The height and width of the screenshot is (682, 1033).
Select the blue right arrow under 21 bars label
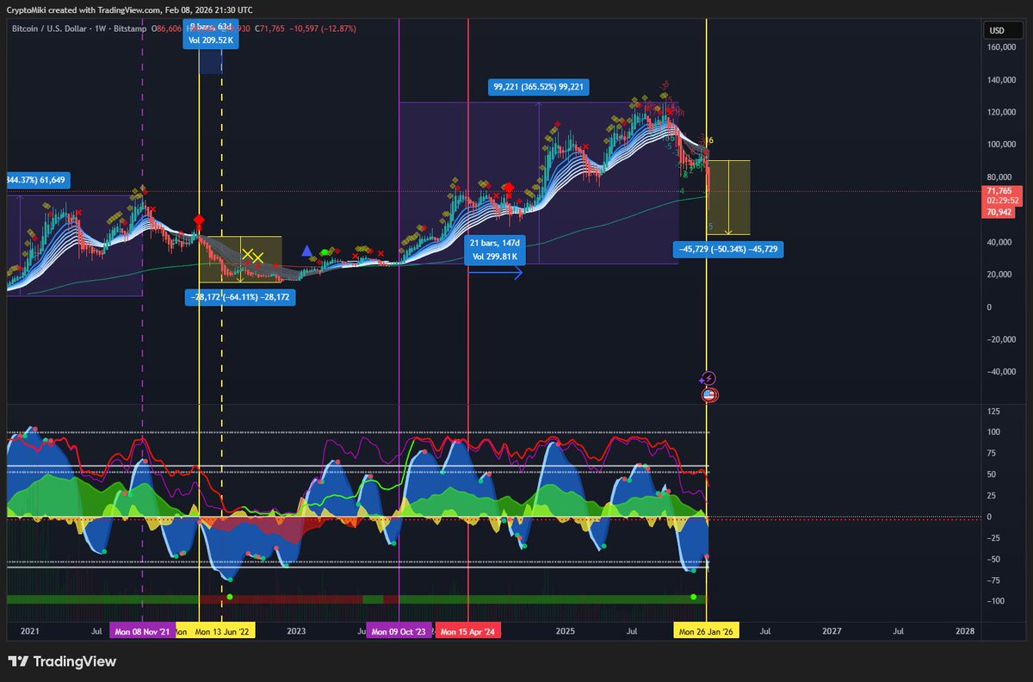pos(495,274)
